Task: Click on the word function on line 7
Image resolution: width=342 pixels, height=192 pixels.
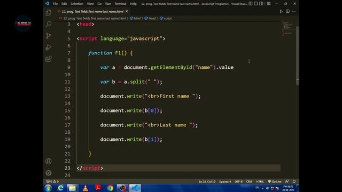Action: click(x=100, y=53)
